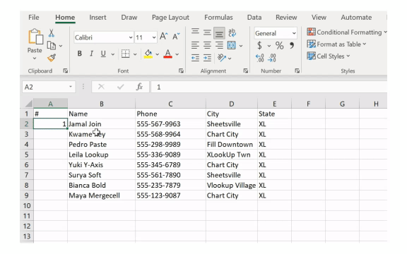407x254 pixels.
Task: Click the Copy icon
Action: [x=52, y=46]
